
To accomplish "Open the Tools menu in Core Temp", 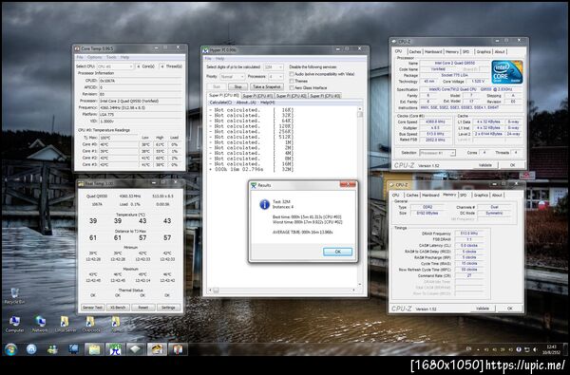I will coord(111,57).
